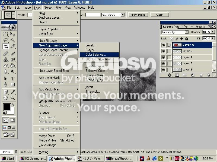Screen dimensions: 217x162
Task: Select the Paint Bucket tool
Action: [13, 66]
